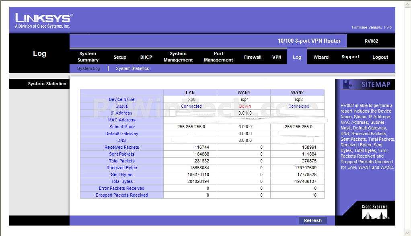Click the Default Gateway row label

click(x=121, y=133)
